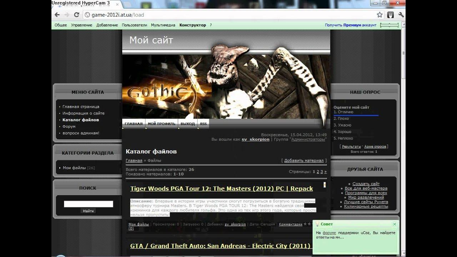Click Все для веб-мастера link
The image size is (457, 257).
tap(366, 188)
